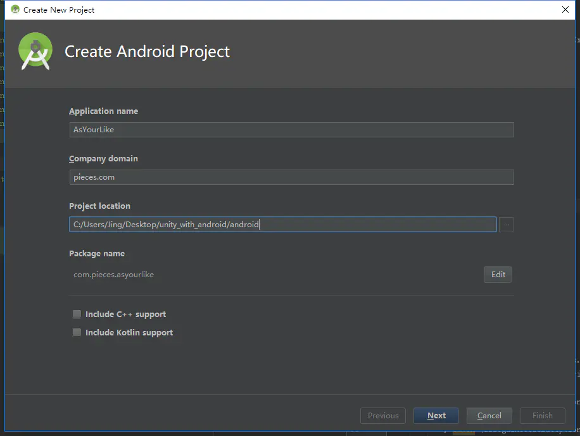Open the project location browse button
Image resolution: width=580 pixels, height=436 pixels.
coord(506,224)
